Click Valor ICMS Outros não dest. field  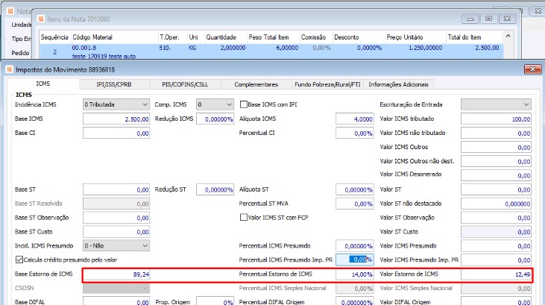click(496, 161)
